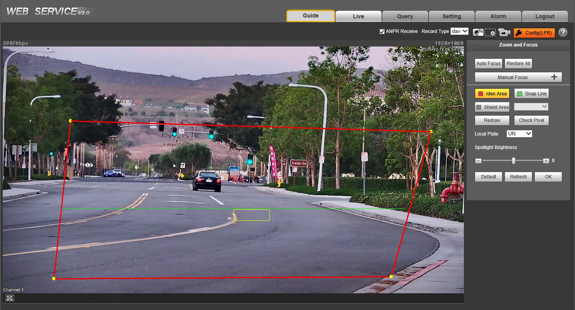This screenshot has width=575, height=310.
Task: Click the brightness value 8
Action: (553, 161)
